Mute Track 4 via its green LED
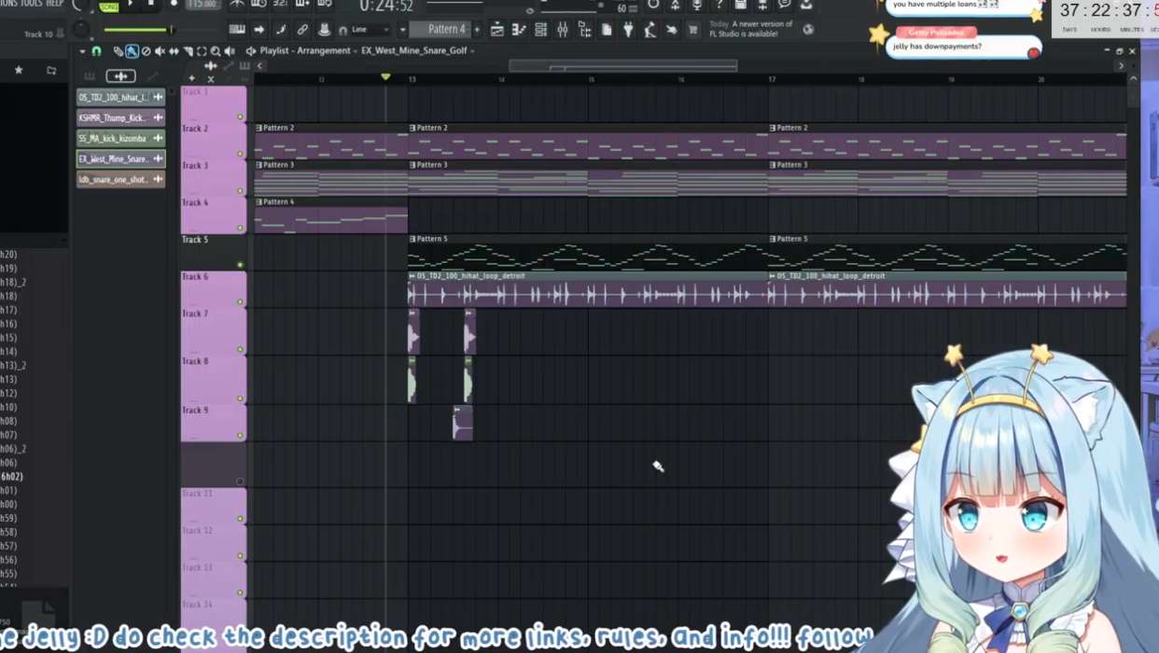This screenshot has width=1159, height=653. [240, 228]
